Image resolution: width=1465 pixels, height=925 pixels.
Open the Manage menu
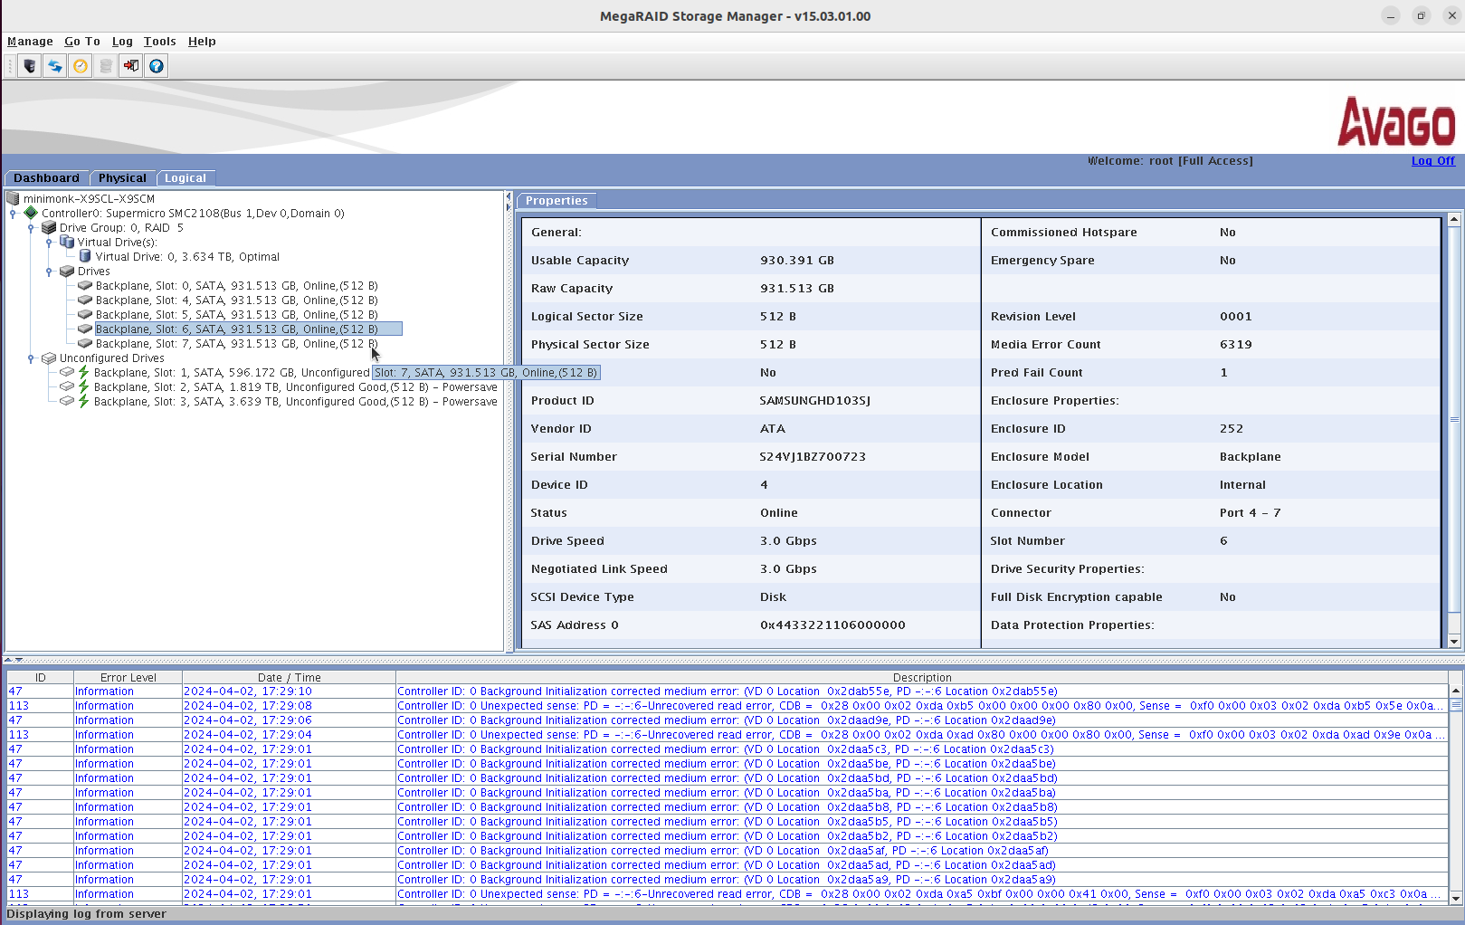(x=30, y=42)
